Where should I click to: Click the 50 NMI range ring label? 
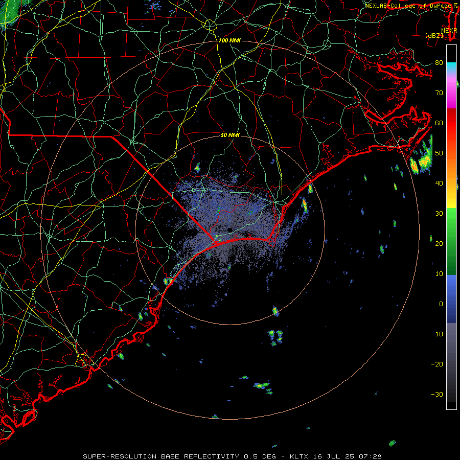pyautogui.click(x=230, y=135)
